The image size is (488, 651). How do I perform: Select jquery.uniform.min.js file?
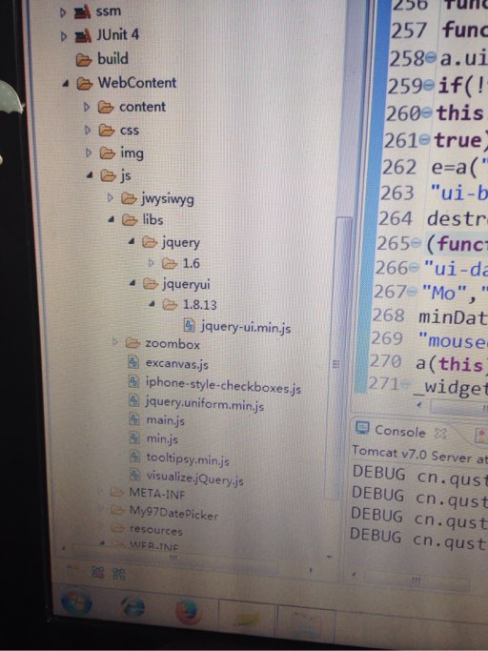[x=204, y=403]
